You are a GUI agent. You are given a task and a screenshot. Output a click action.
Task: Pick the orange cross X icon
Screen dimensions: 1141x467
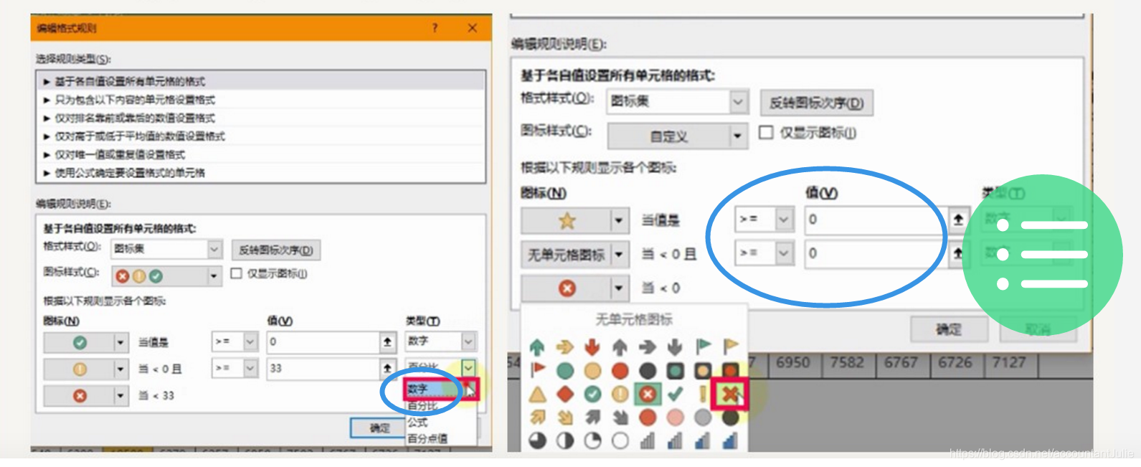(x=730, y=394)
